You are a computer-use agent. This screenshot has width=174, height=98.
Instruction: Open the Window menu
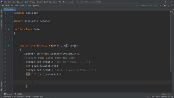coord(66,2)
